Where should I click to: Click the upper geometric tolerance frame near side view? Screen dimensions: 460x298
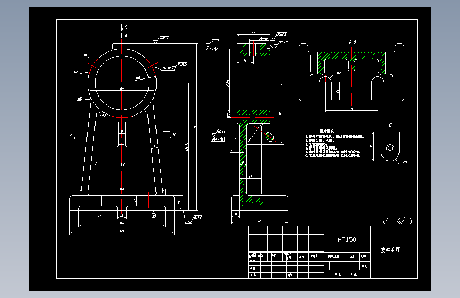point(212,49)
